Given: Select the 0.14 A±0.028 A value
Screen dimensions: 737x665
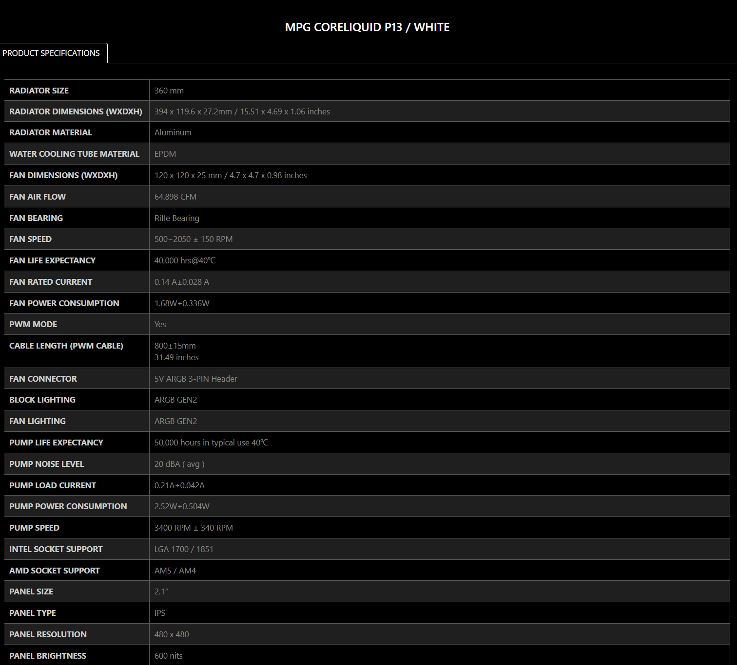Looking at the screenshot, I should 182,282.
